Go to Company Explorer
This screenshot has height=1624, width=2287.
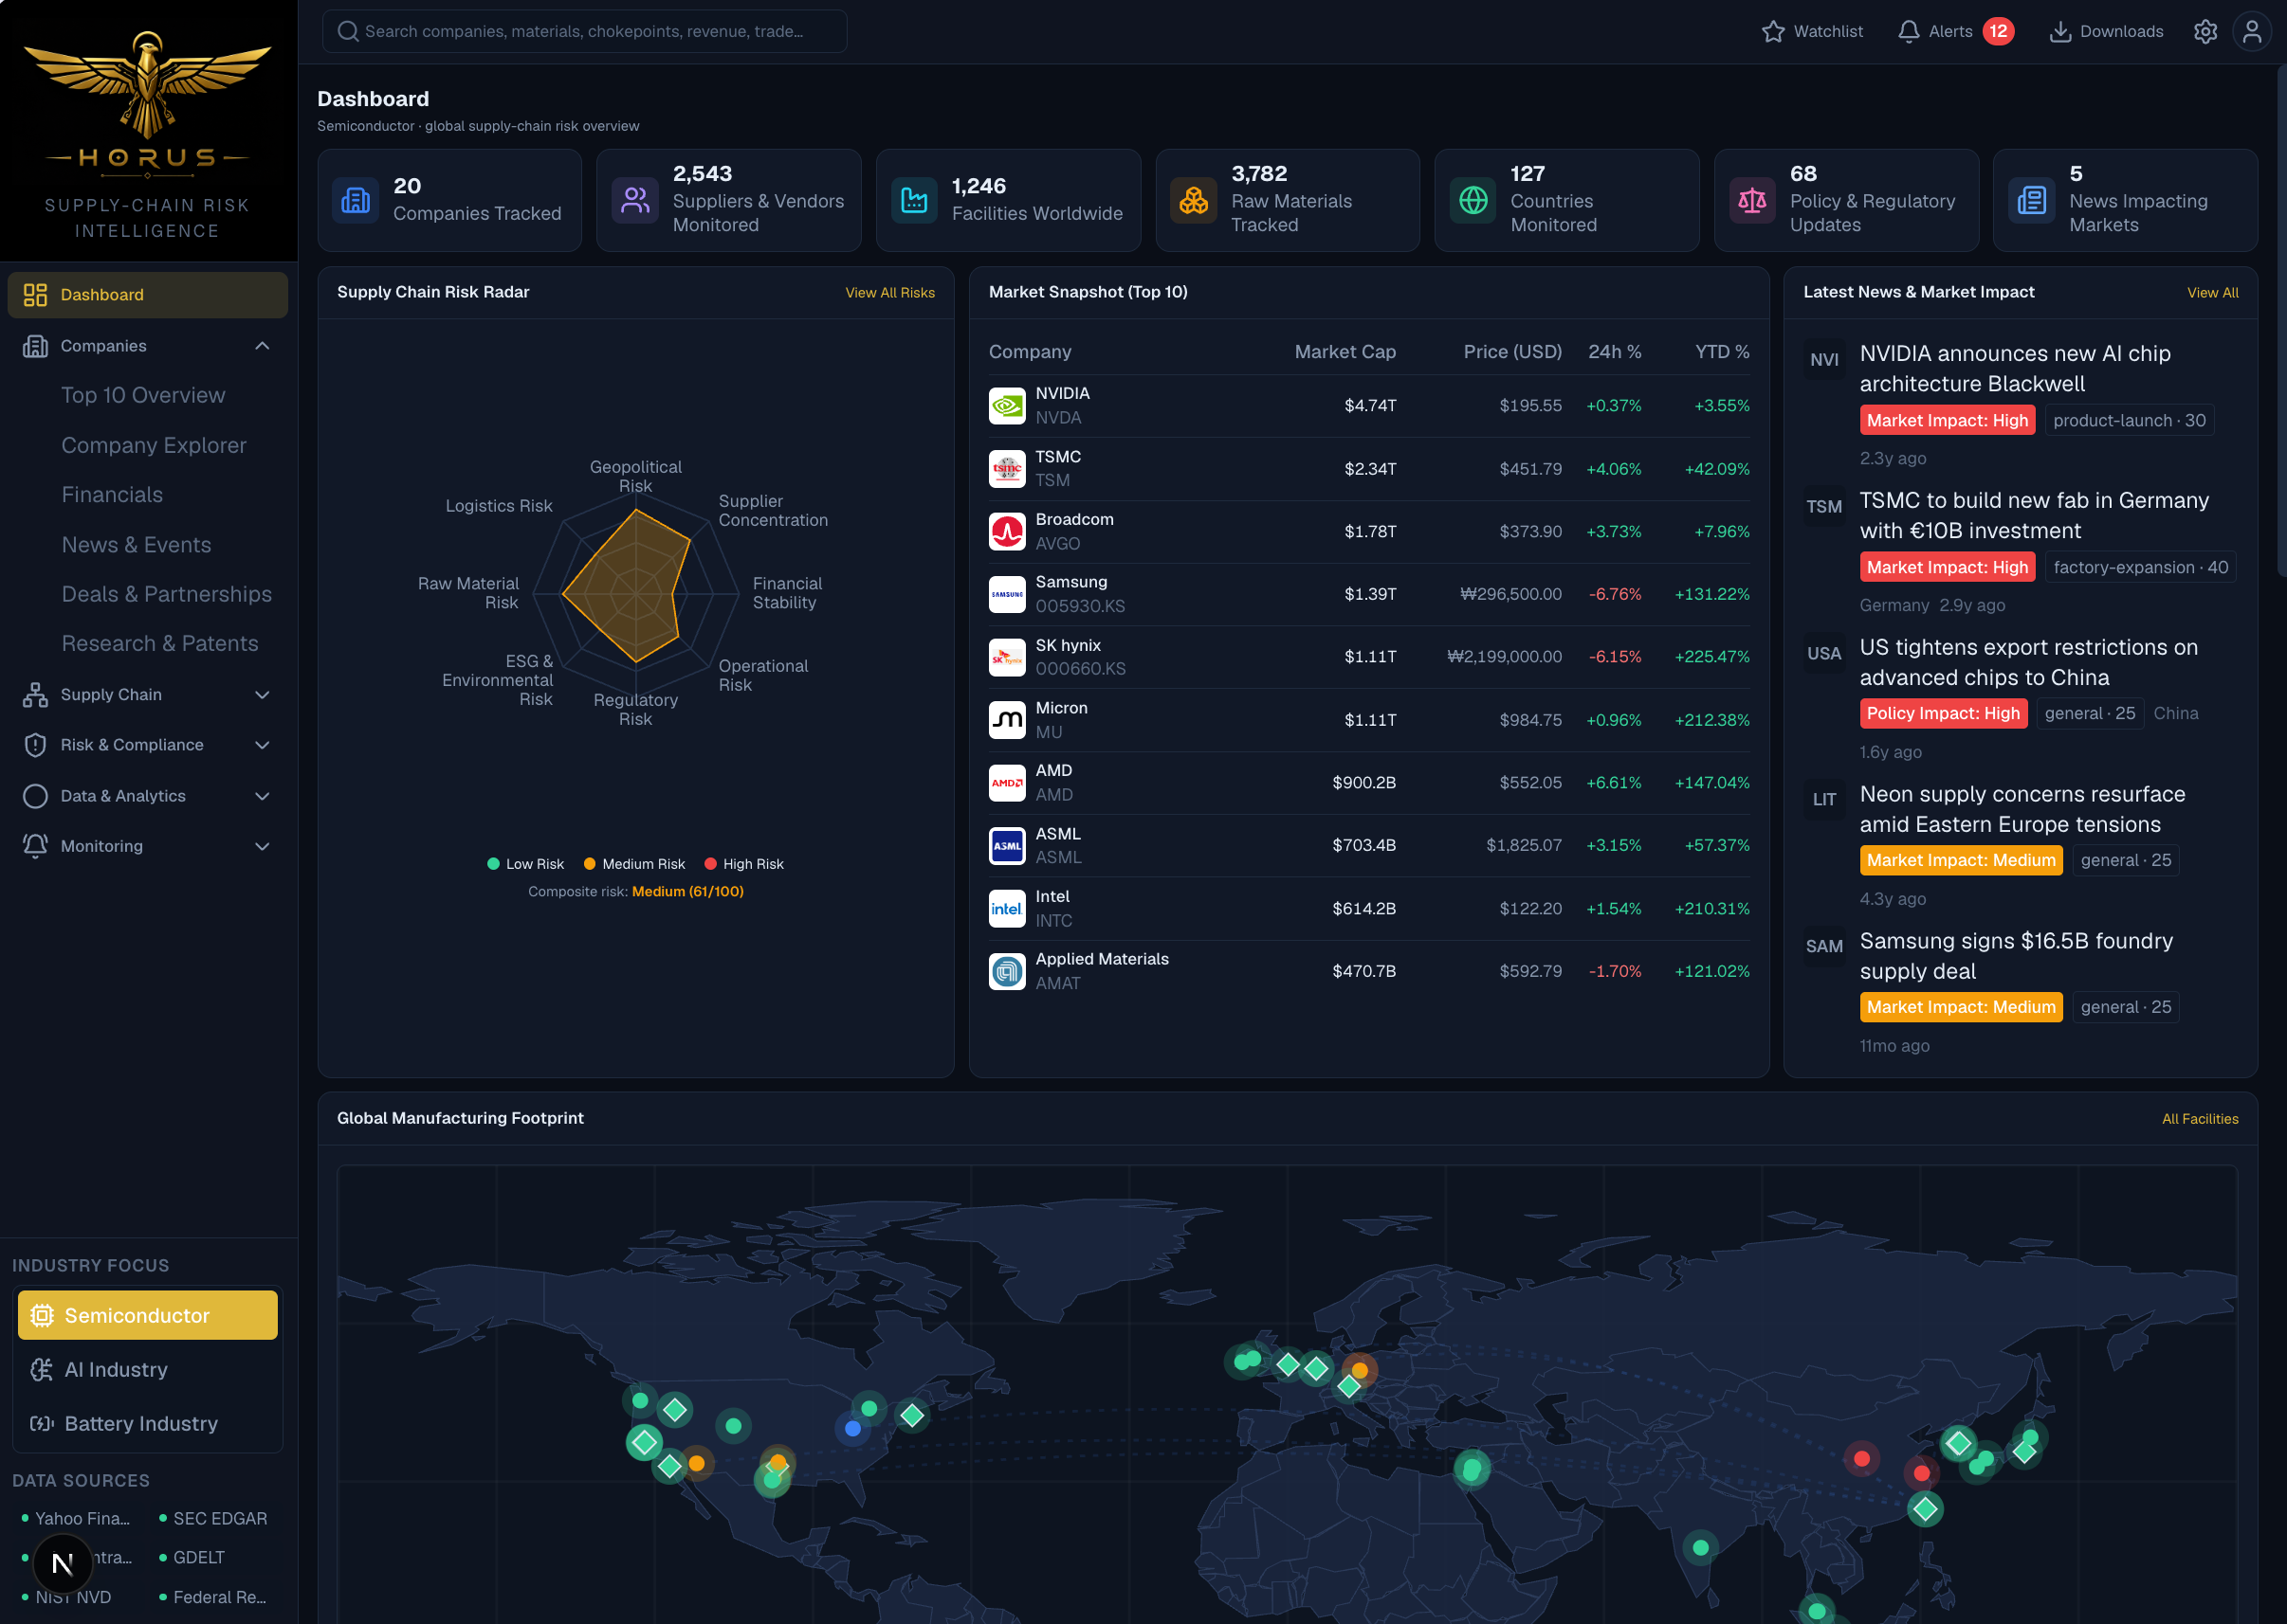tap(154, 445)
